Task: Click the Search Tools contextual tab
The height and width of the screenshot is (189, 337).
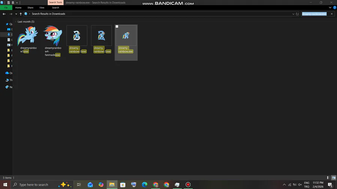Action: pos(55,2)
